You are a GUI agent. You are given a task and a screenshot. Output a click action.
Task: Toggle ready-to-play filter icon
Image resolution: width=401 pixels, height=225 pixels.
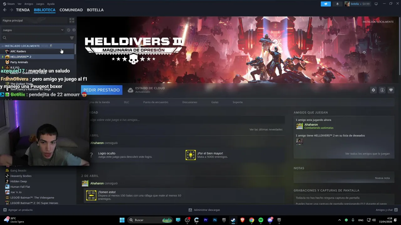tap(74, 30)
